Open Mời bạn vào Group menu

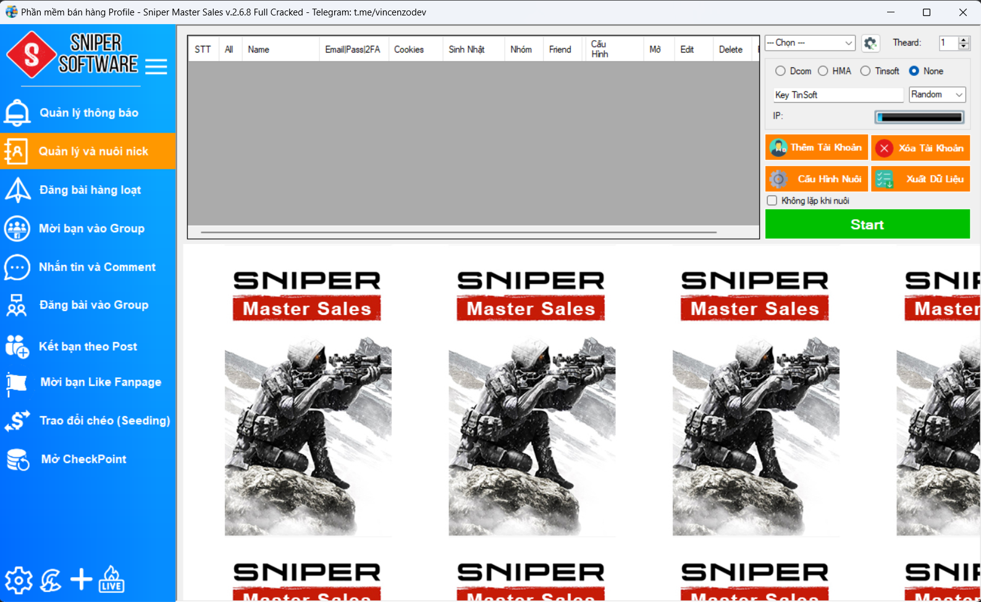91,228
